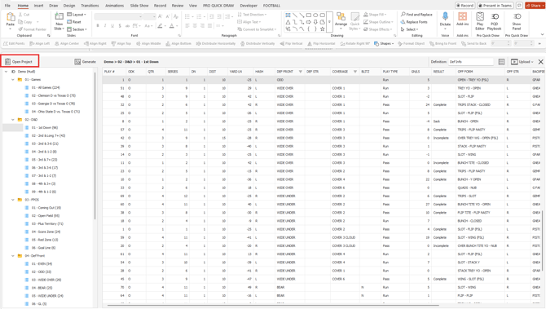Open the File menu
Screen dimensions: 546x309
tap(7, 6)
